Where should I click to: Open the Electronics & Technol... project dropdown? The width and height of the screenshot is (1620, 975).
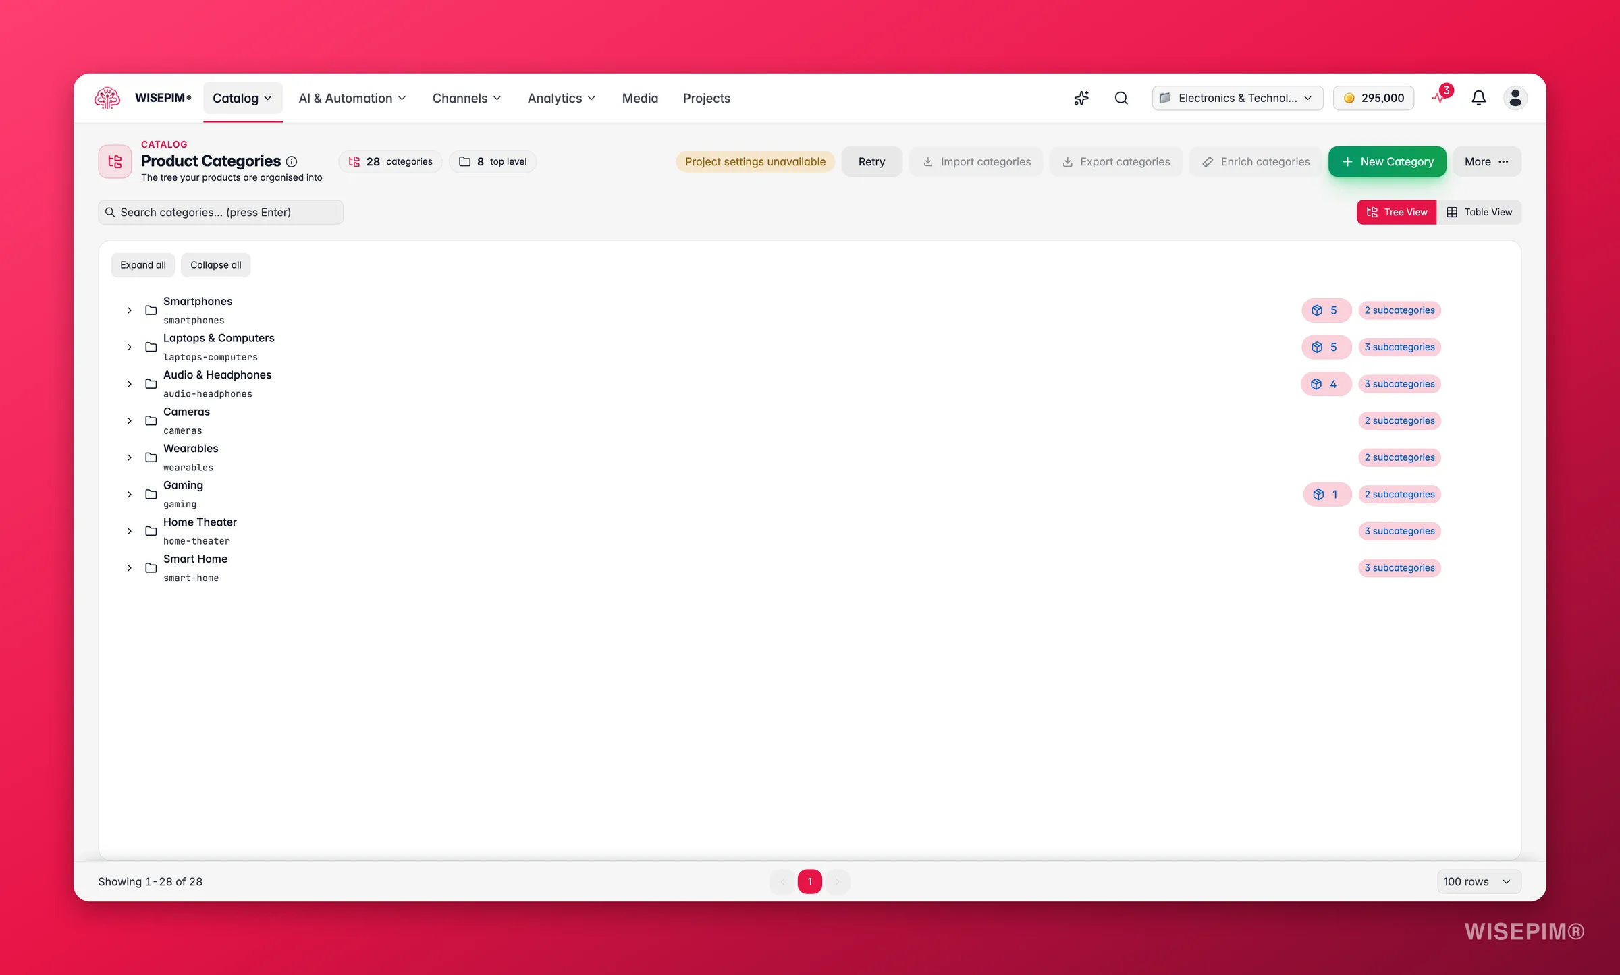[1237, 98]
